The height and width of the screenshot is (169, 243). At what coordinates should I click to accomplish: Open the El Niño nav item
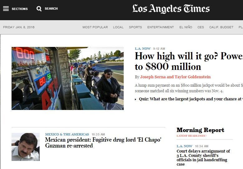click(186, 27)
